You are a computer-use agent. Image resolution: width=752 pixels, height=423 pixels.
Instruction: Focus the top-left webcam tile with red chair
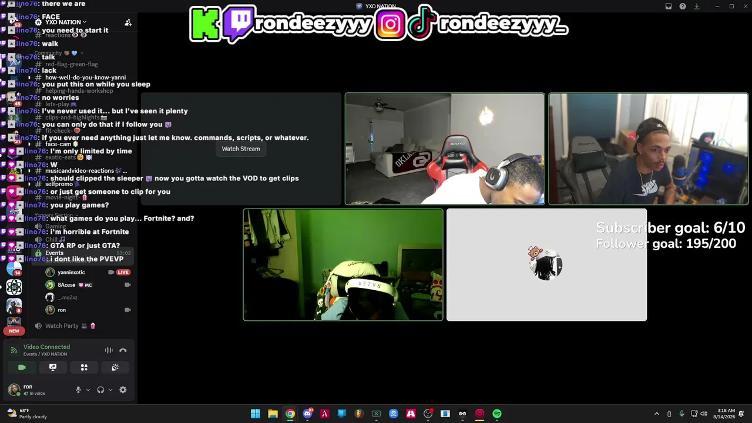(x=445, y=149)
